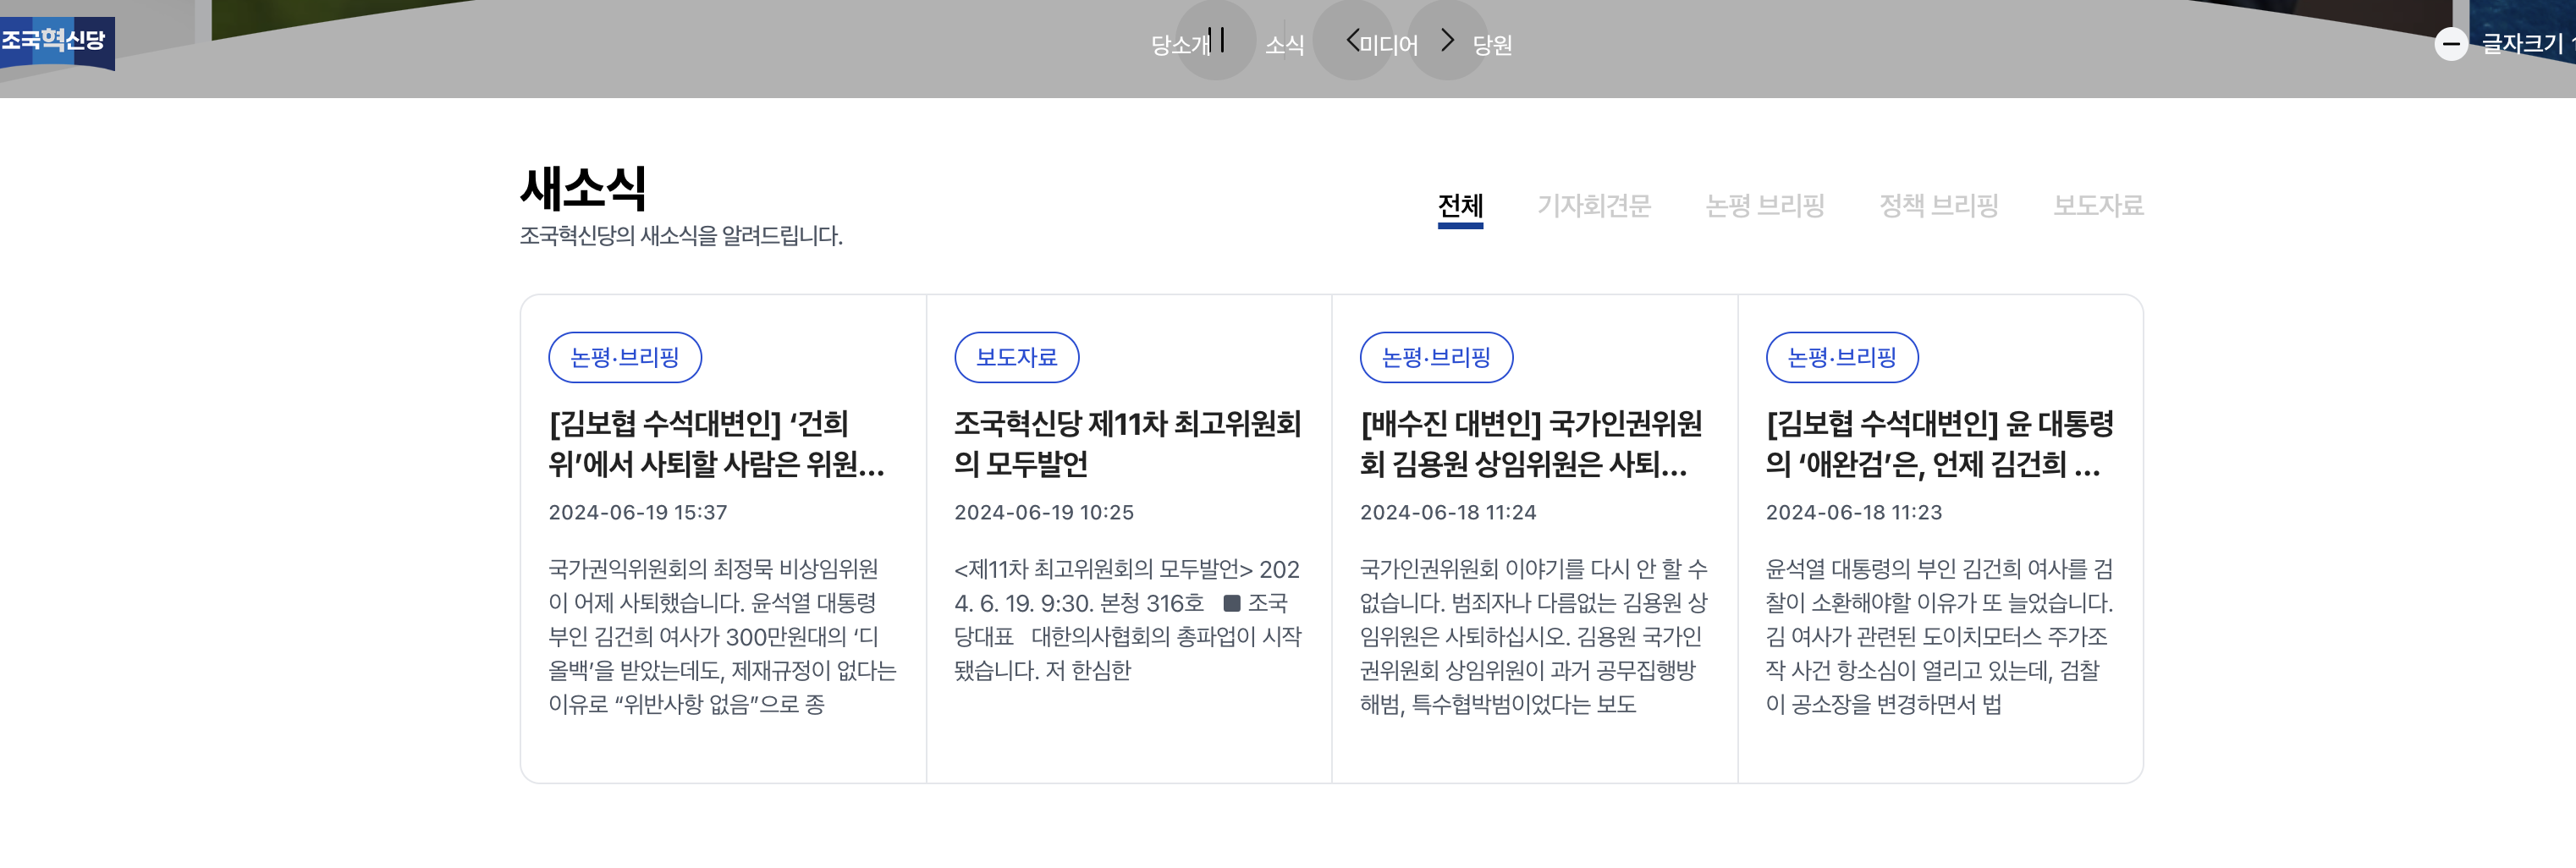The width and height of the screenshot is (2576, 868).
Task: Open 조국혁신당 제11차 최고위원회의 모두발언 article
Action: coord(1128,444)
